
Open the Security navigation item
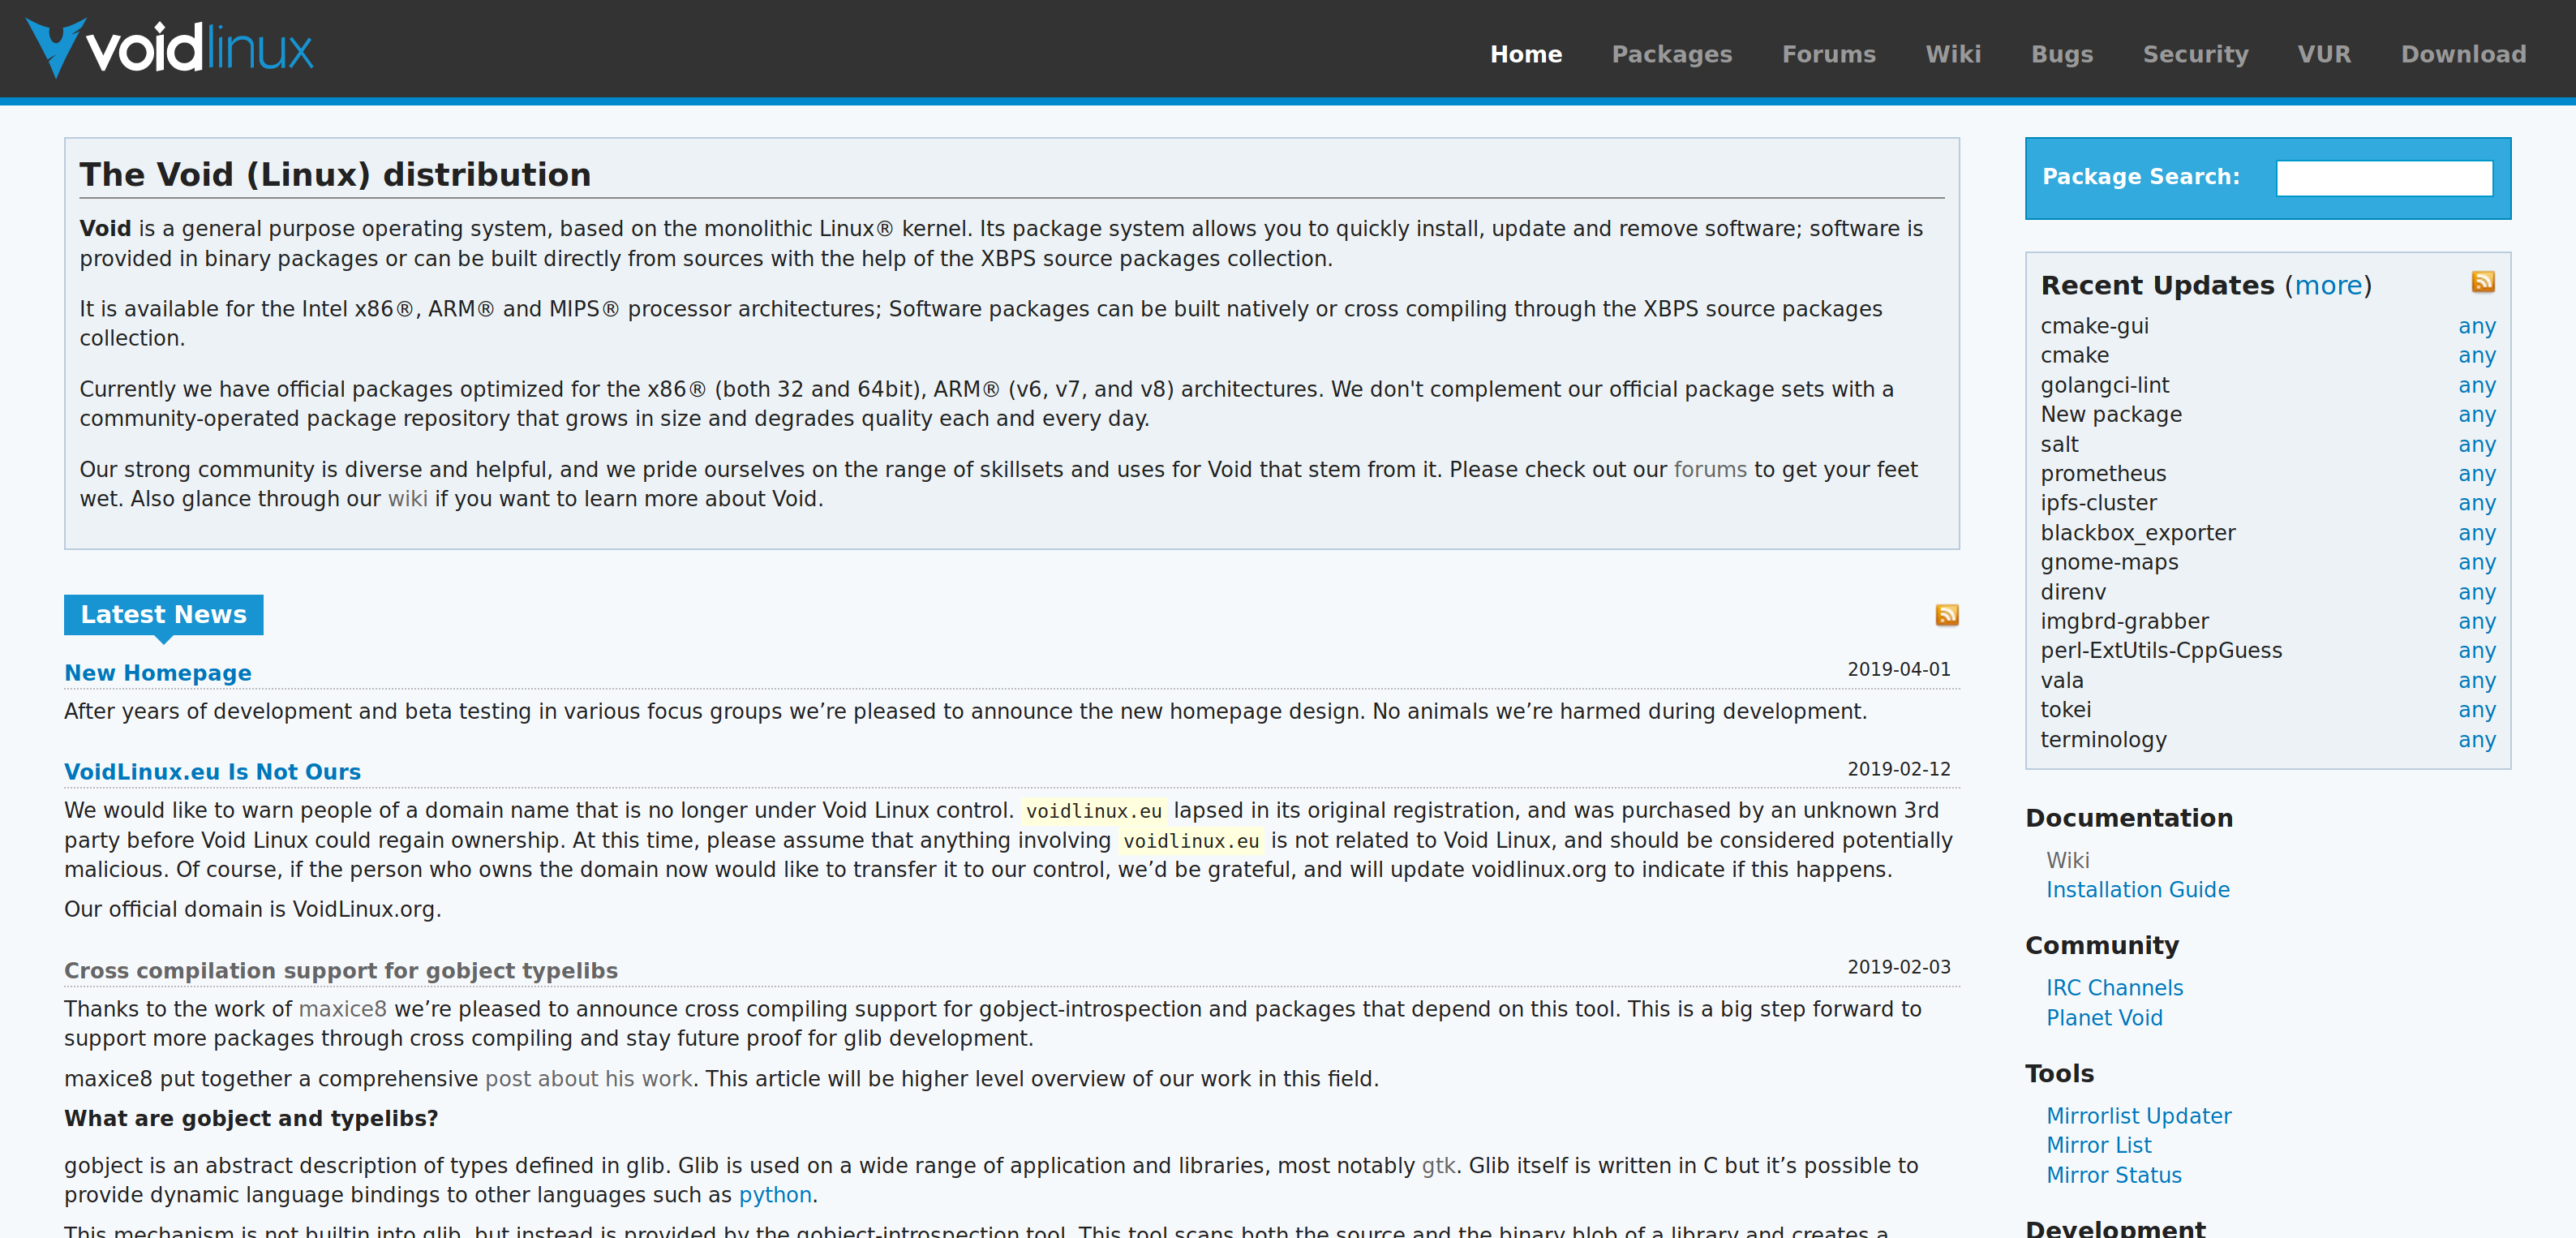coord(2194,54)
